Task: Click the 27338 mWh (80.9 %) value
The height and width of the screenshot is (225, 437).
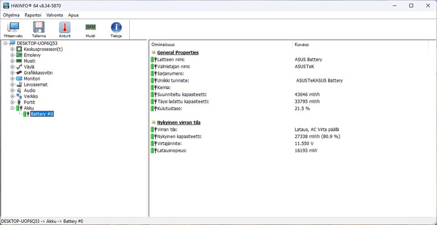Action: click(x=317, y=136)
